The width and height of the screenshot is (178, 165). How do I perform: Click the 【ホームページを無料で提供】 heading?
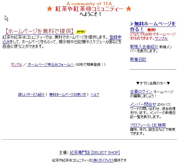pos(39,31)
